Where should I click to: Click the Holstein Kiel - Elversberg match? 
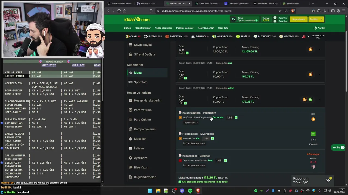coord(198,134)
